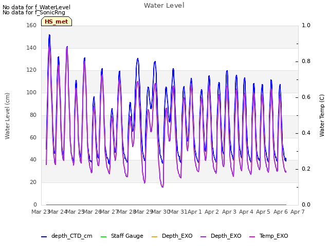Viewport: 329px width, 246px height.
Task: Click the 0.4 right-axis tick label
Action: (306, 133)
